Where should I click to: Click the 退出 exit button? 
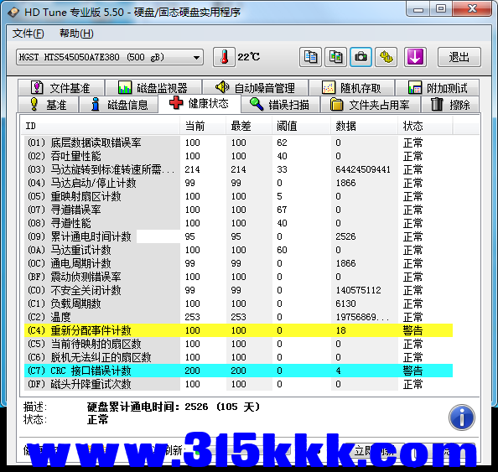pyautogui.click(x=459, y=57)
